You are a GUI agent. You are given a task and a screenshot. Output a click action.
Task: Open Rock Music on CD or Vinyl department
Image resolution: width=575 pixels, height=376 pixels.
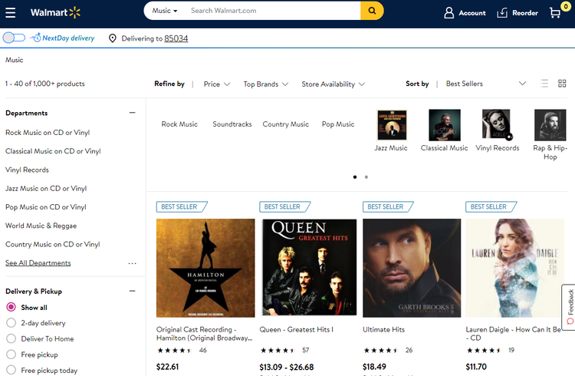(x=48, y=133)
